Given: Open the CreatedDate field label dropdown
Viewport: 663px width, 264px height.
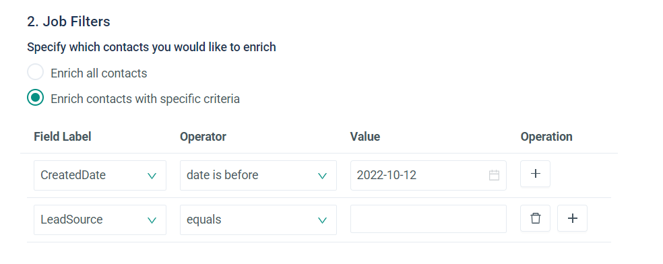Looking at the screenshot, I should tap(100, 175).
